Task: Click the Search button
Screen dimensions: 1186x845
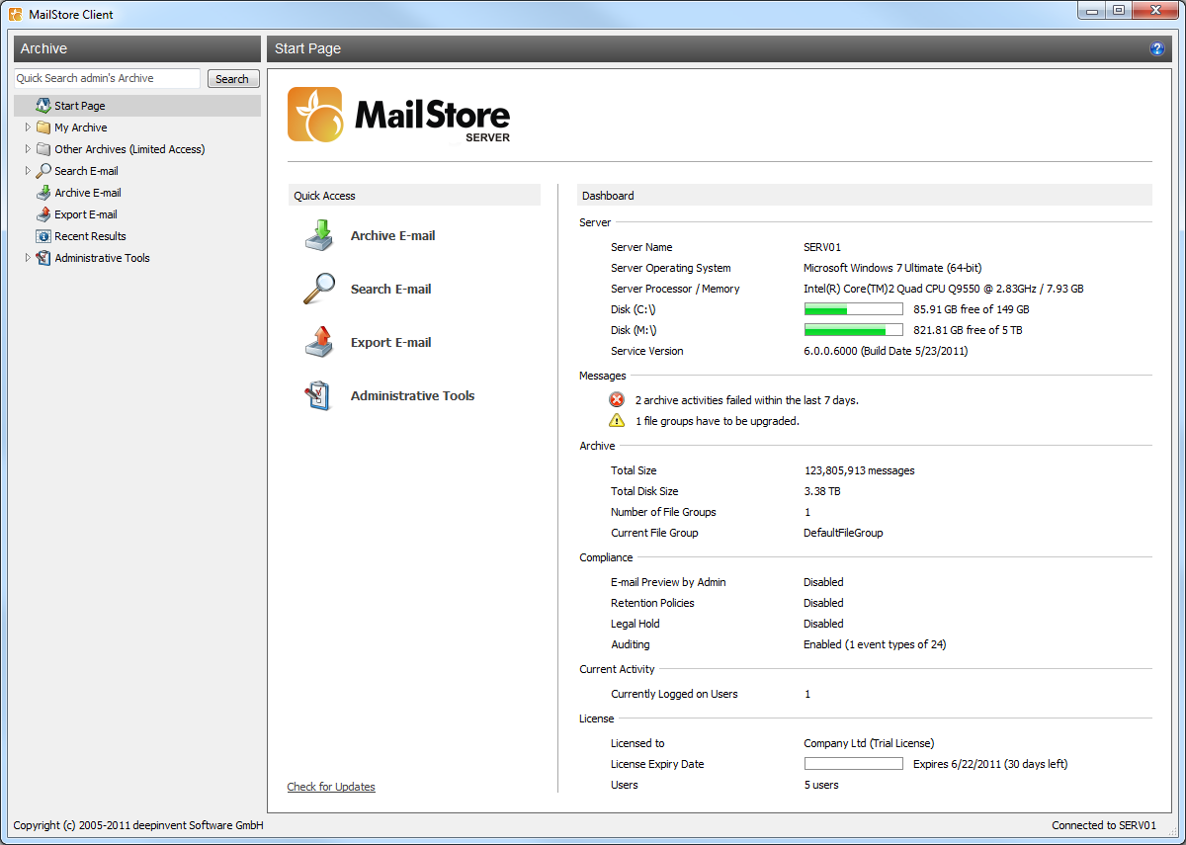Action: (232, 79)
